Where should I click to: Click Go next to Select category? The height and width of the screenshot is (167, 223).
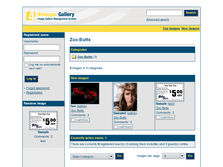(x=119, y=156)
